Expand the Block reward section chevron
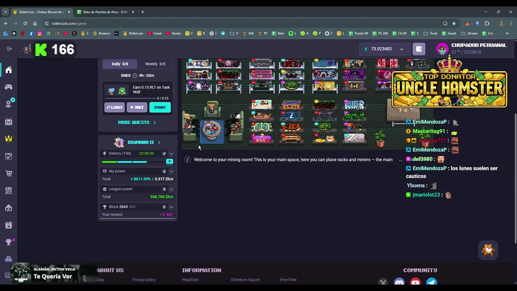 (171, 207)
